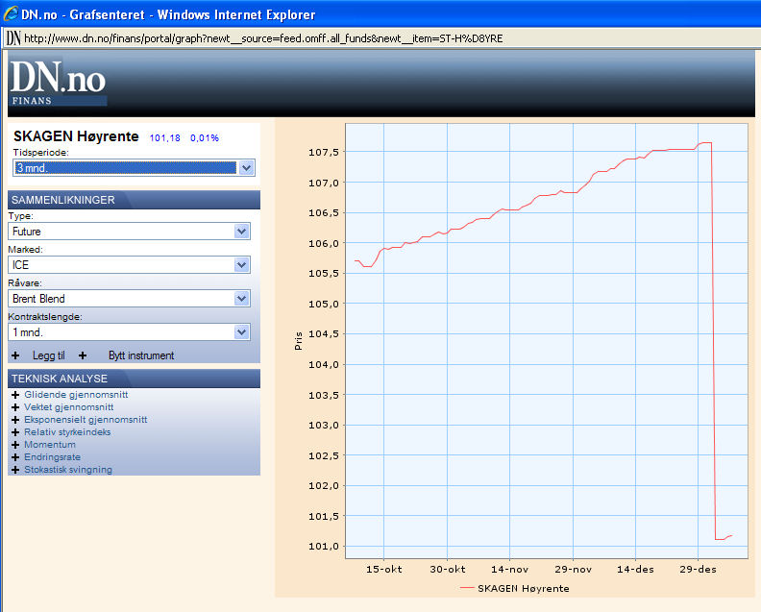Add Endringsrate indicator

pyautogui.click(x=53, y=457)
